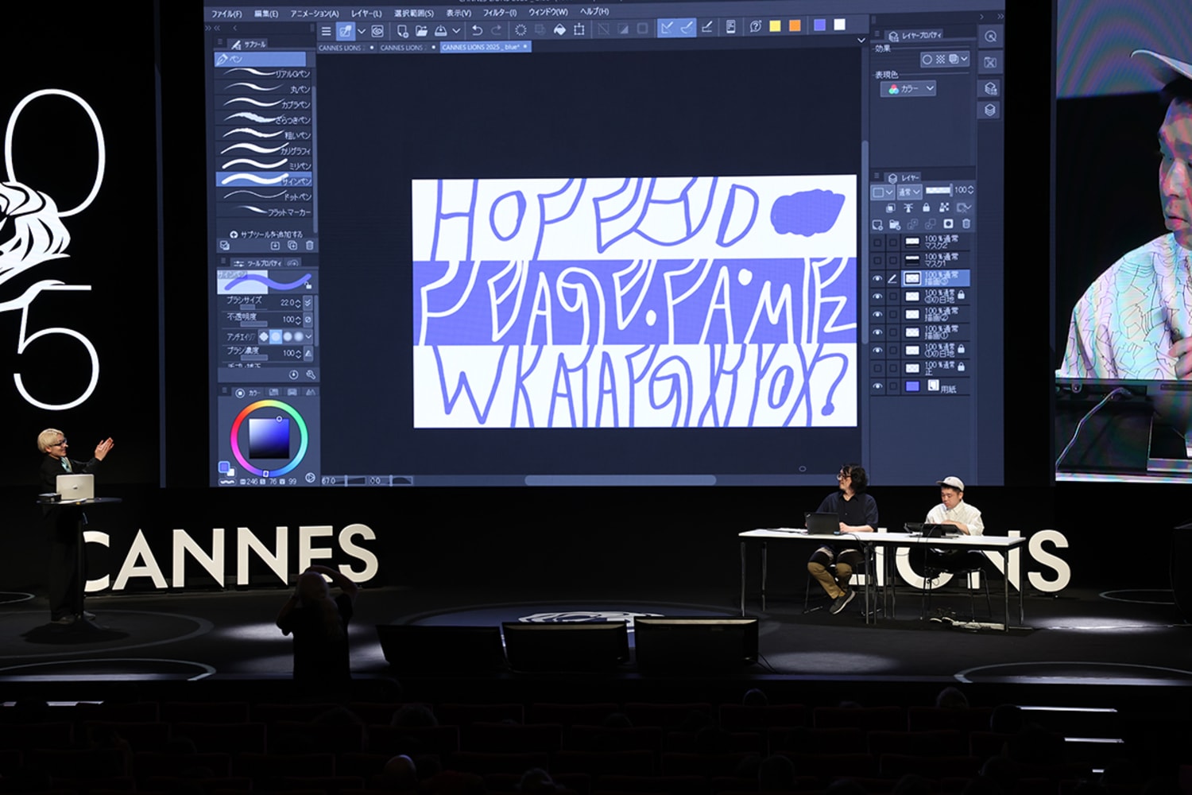Click the Open file icon
The width and height of the screenshot is (1192, 795).
point(421,31)
